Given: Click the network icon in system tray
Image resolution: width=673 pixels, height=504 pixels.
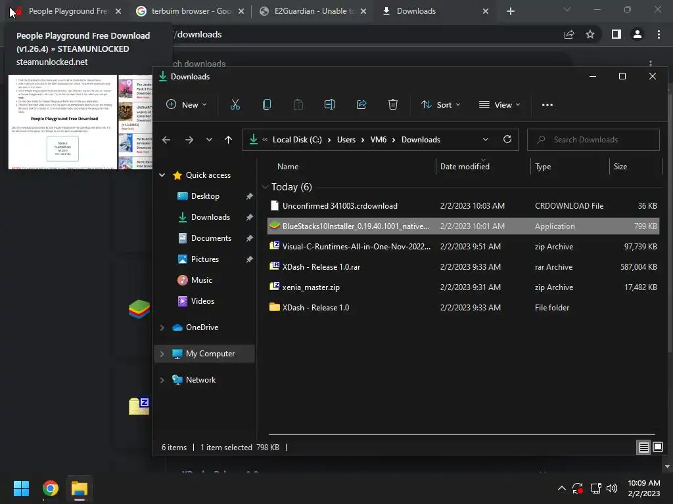Looking at the screenshot, I should click(595, 488).
